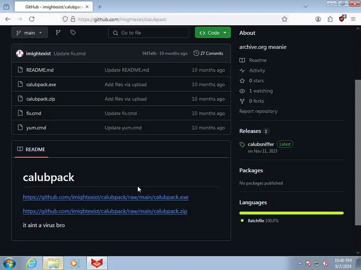Screen dimensions: 361x270
Task: Open Firefox account icon
Action: (318, 19)
